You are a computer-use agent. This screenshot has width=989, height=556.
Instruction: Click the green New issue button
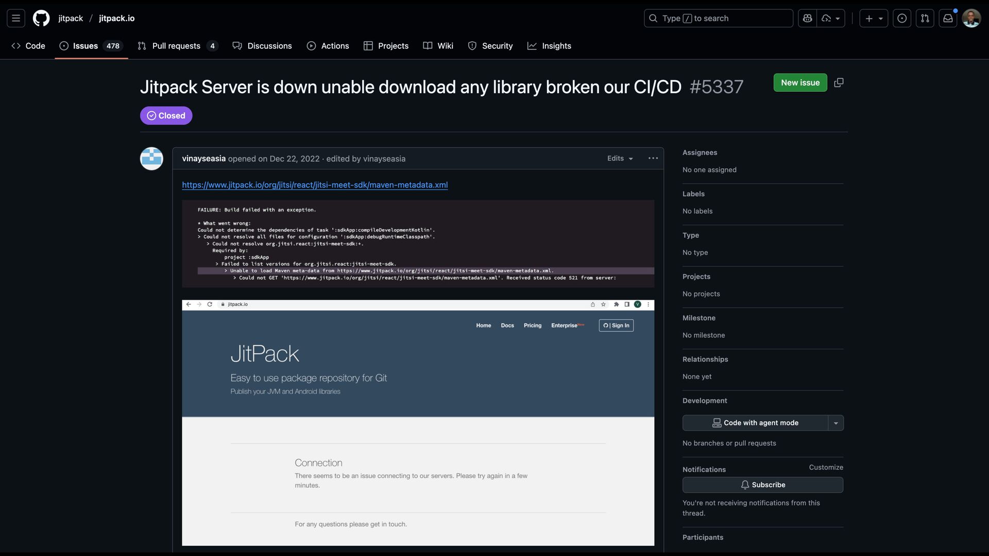coord(800,83)
